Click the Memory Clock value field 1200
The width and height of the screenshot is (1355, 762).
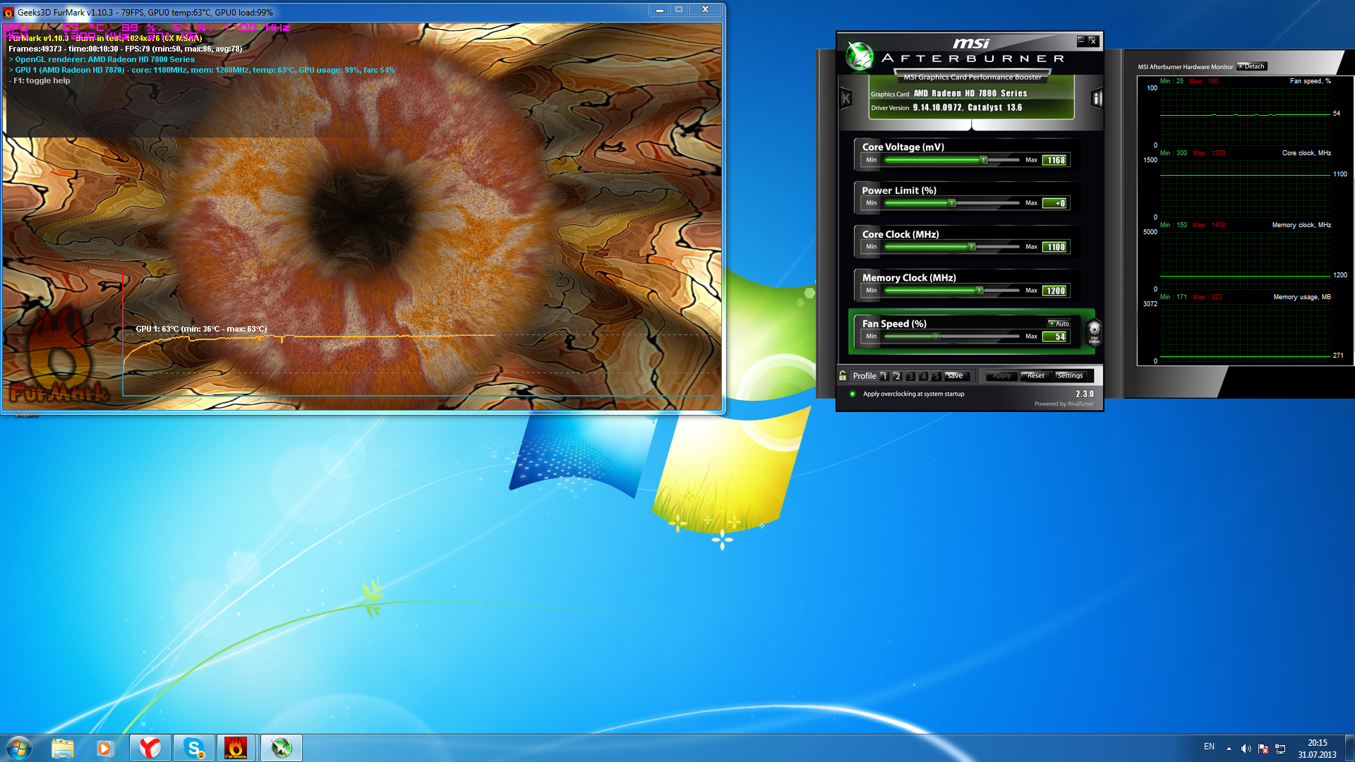[1056, 291]
